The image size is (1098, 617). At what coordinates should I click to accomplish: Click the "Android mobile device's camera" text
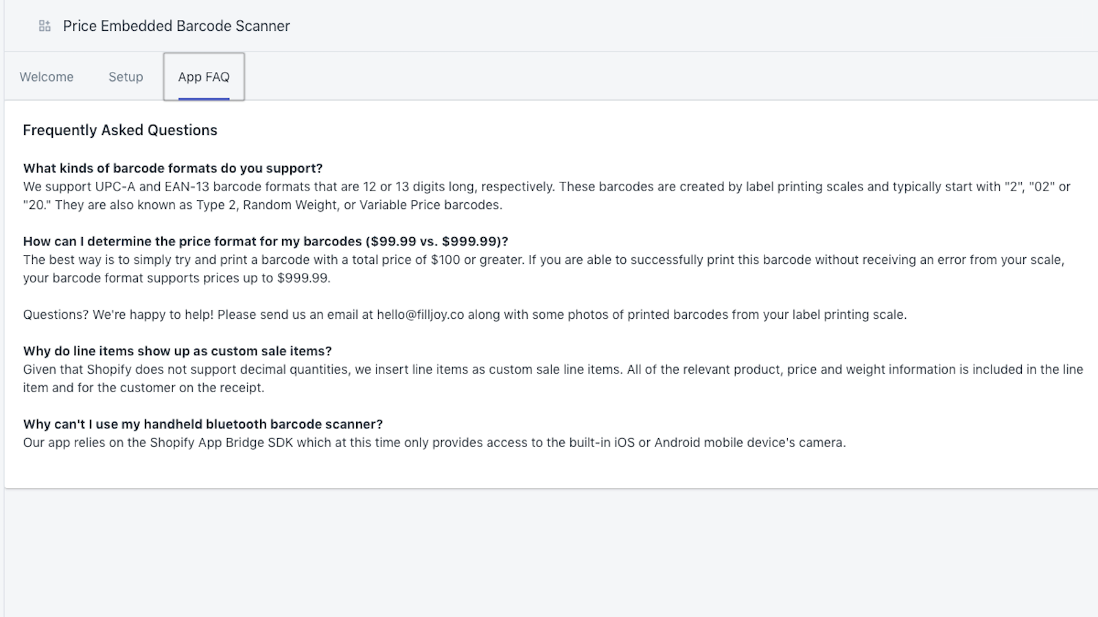coord(749,443)
